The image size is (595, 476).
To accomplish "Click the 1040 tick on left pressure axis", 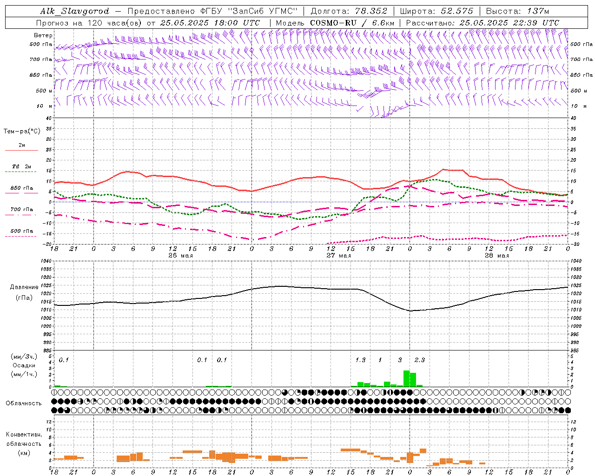I will pos(46,261).
